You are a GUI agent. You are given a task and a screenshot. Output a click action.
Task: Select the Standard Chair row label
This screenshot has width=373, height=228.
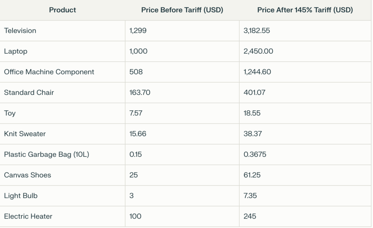click(29, 93)
